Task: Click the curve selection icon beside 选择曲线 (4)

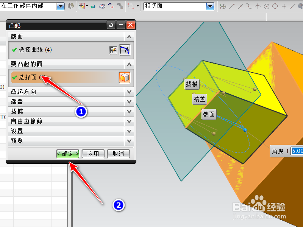Action: (x=125, y=50)
